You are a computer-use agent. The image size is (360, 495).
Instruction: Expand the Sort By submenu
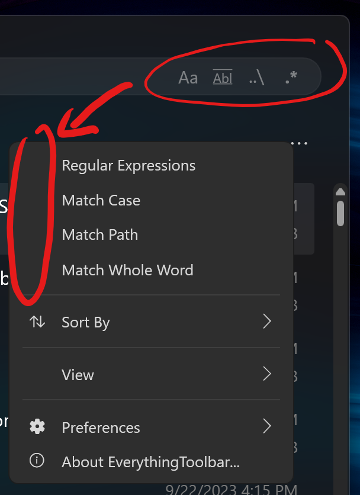point(266,322)
